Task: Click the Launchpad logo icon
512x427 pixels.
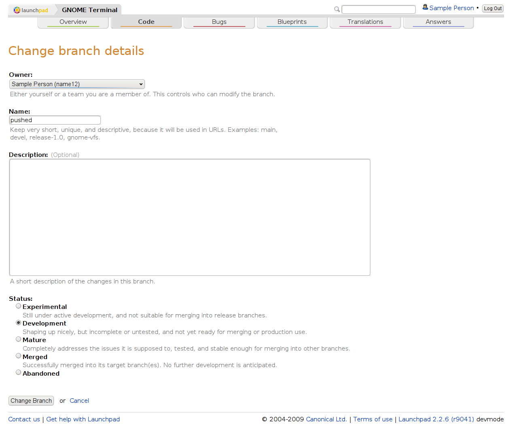Action: coord(17,10)
